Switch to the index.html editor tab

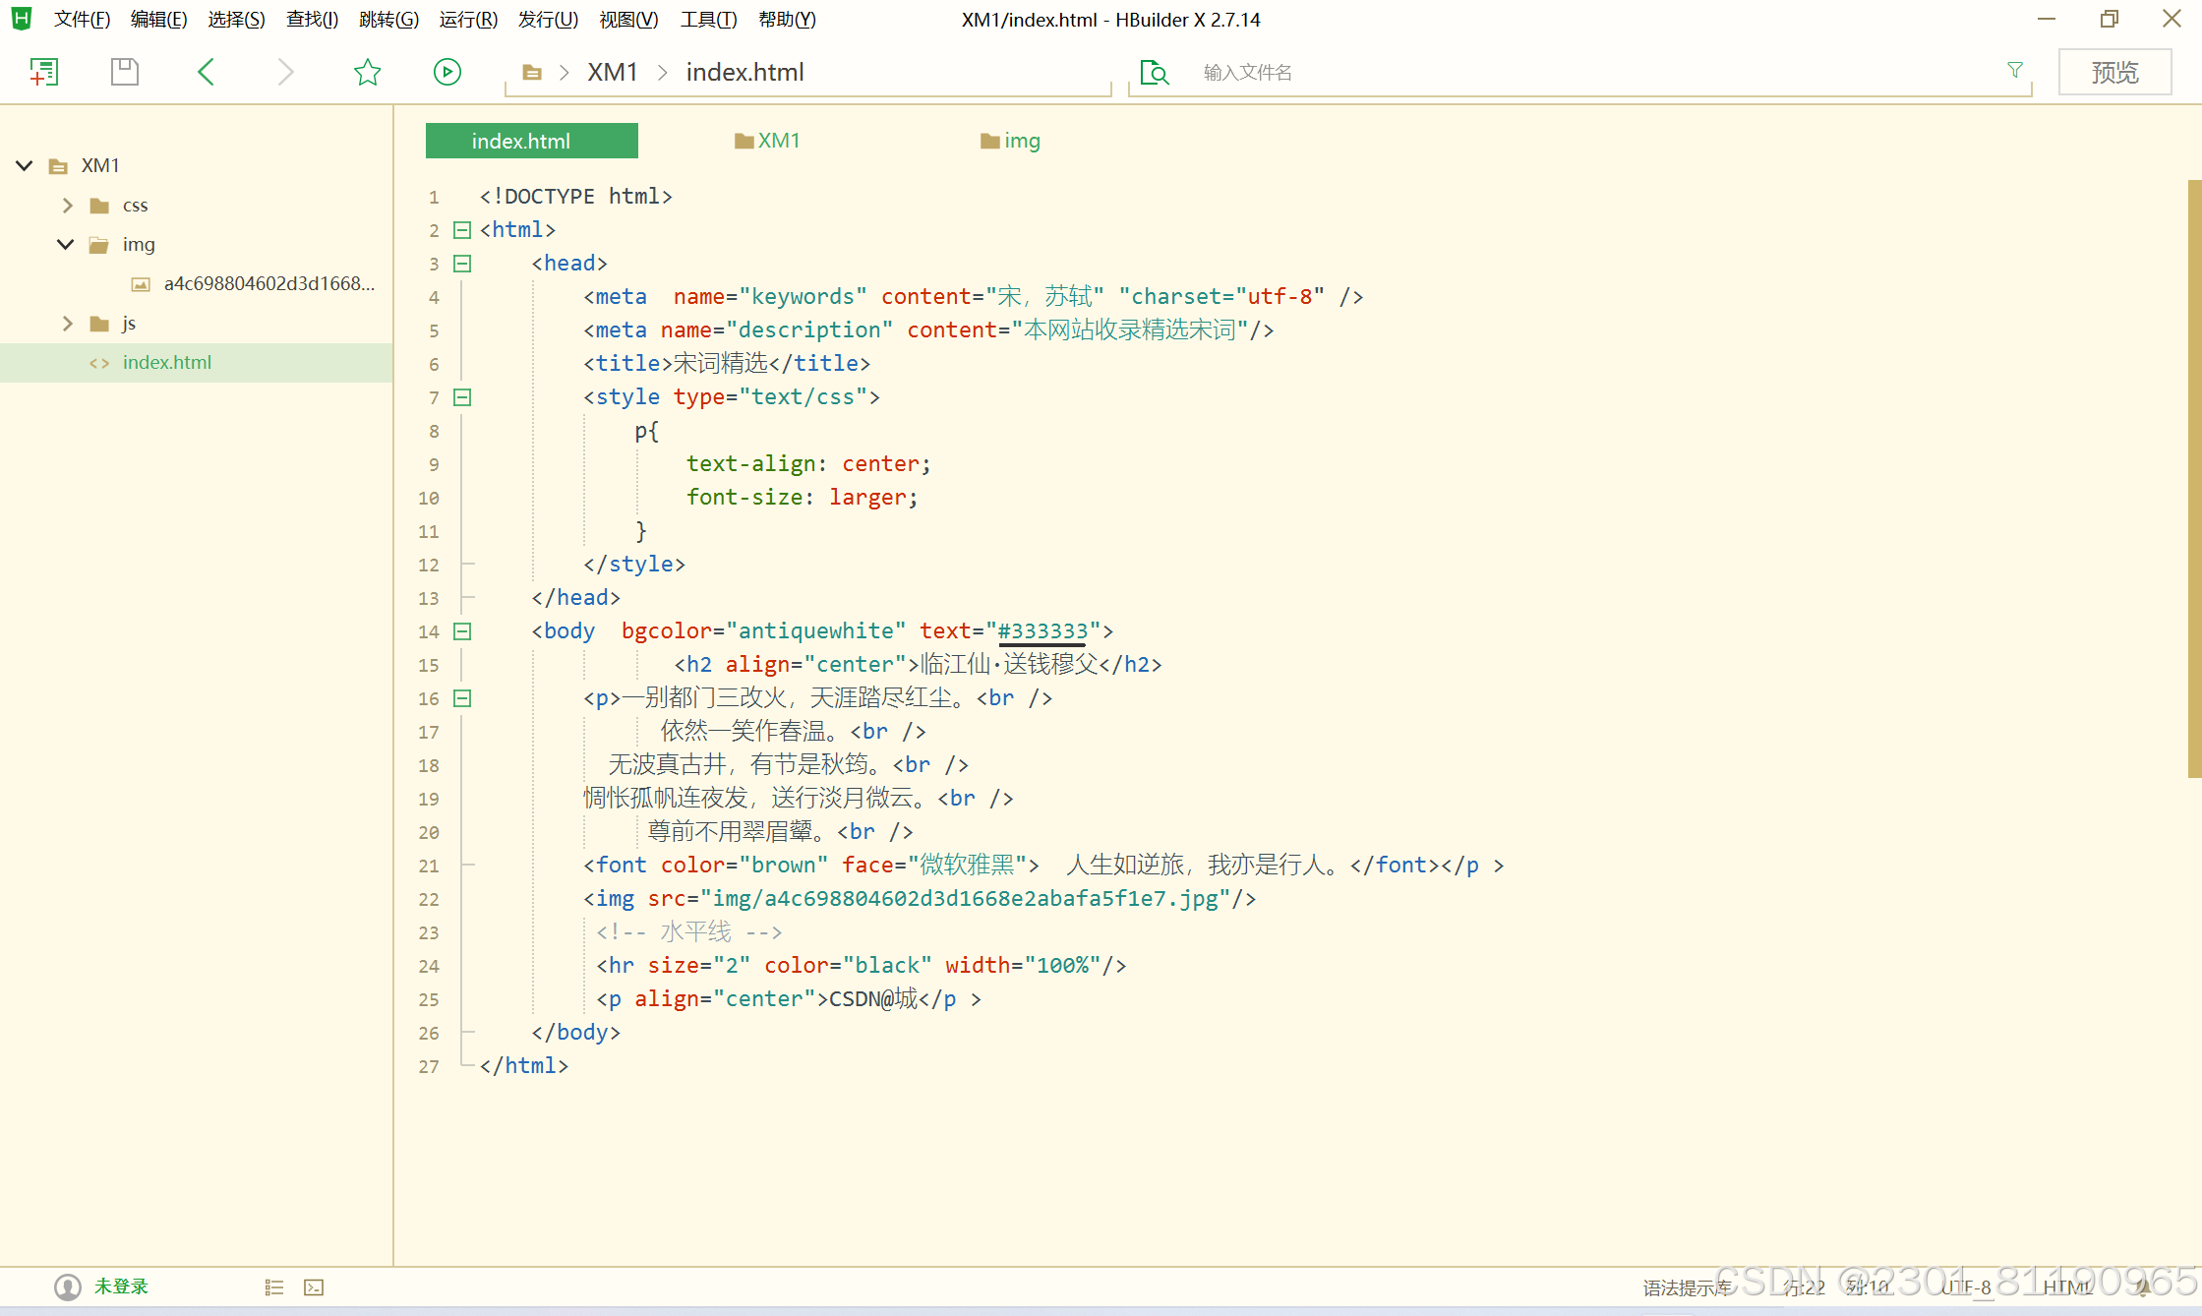pyautogui.click(x=531, y=141)
